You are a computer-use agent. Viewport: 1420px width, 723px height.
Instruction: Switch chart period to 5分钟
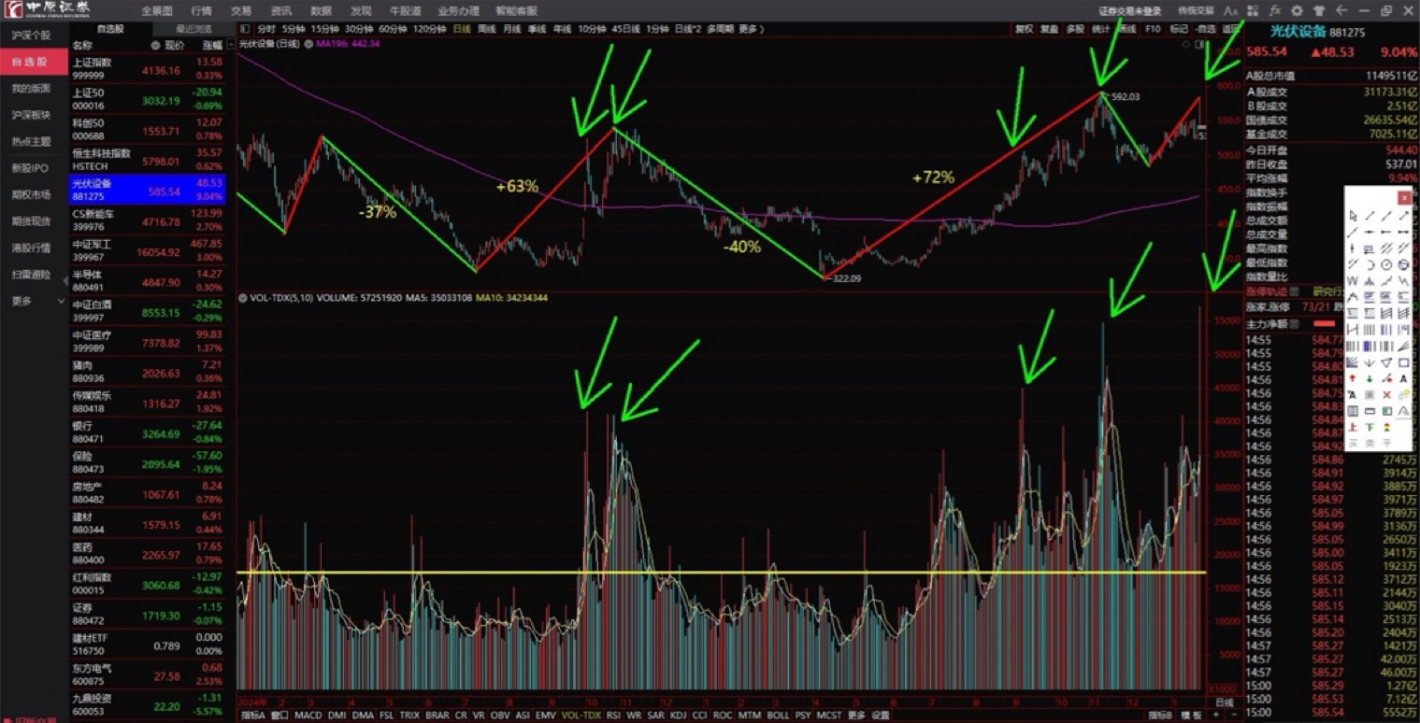(294, 29)
